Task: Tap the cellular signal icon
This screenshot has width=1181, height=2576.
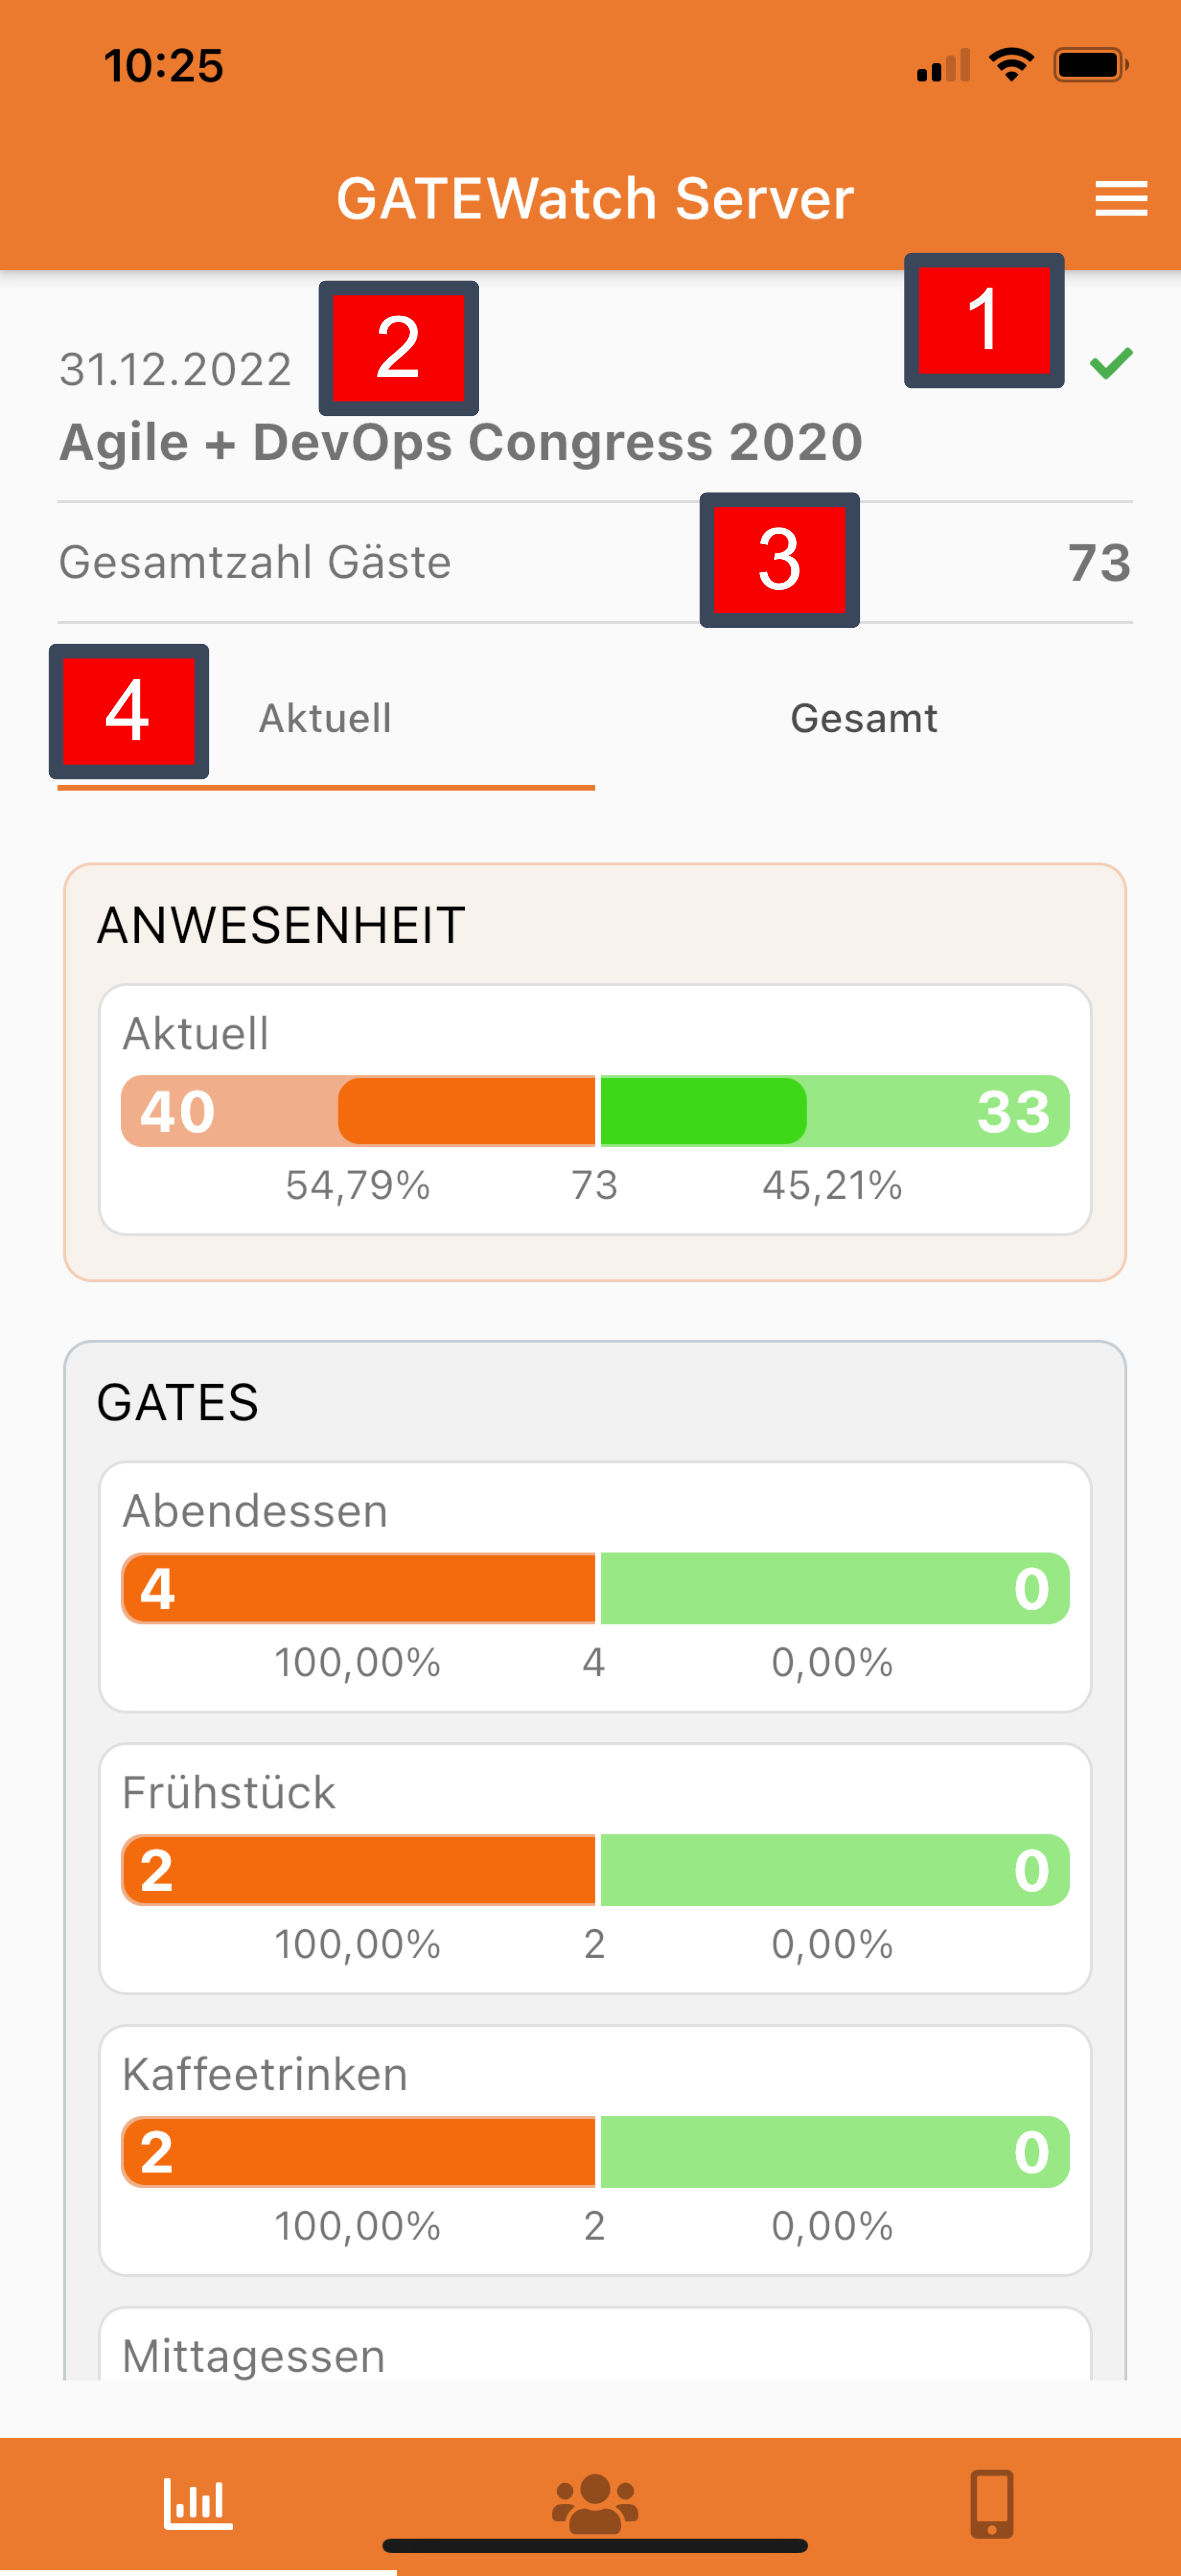Action: (x=943, y=67)
